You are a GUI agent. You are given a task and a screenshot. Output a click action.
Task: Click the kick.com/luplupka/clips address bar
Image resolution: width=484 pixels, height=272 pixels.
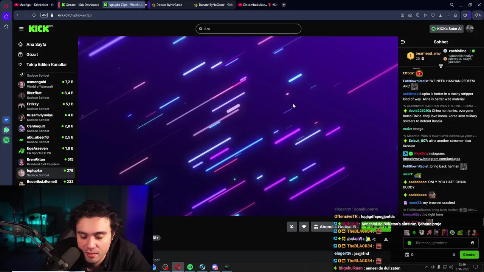click(74, 15)
